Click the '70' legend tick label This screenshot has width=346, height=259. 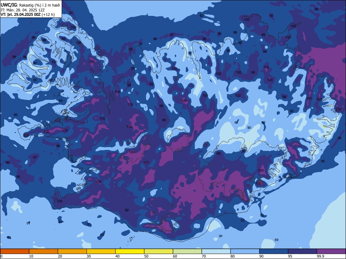pyautogui.click(x=204, y=256)
